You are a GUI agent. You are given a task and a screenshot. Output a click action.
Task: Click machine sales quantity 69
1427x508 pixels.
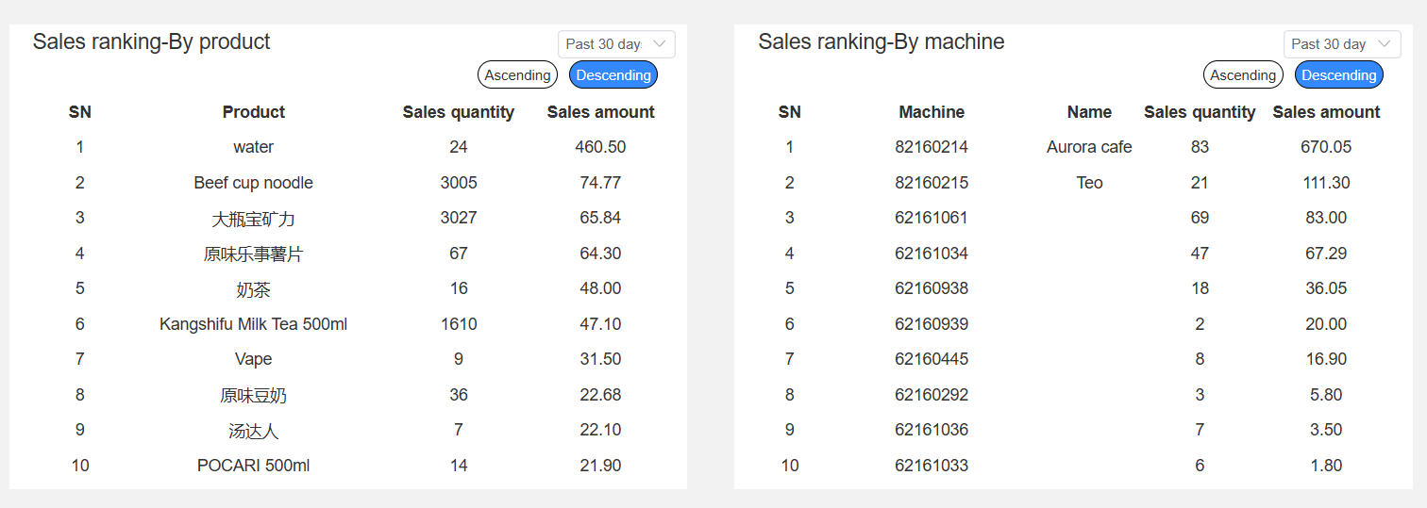pyautogui.click(x=1200, y=218)
